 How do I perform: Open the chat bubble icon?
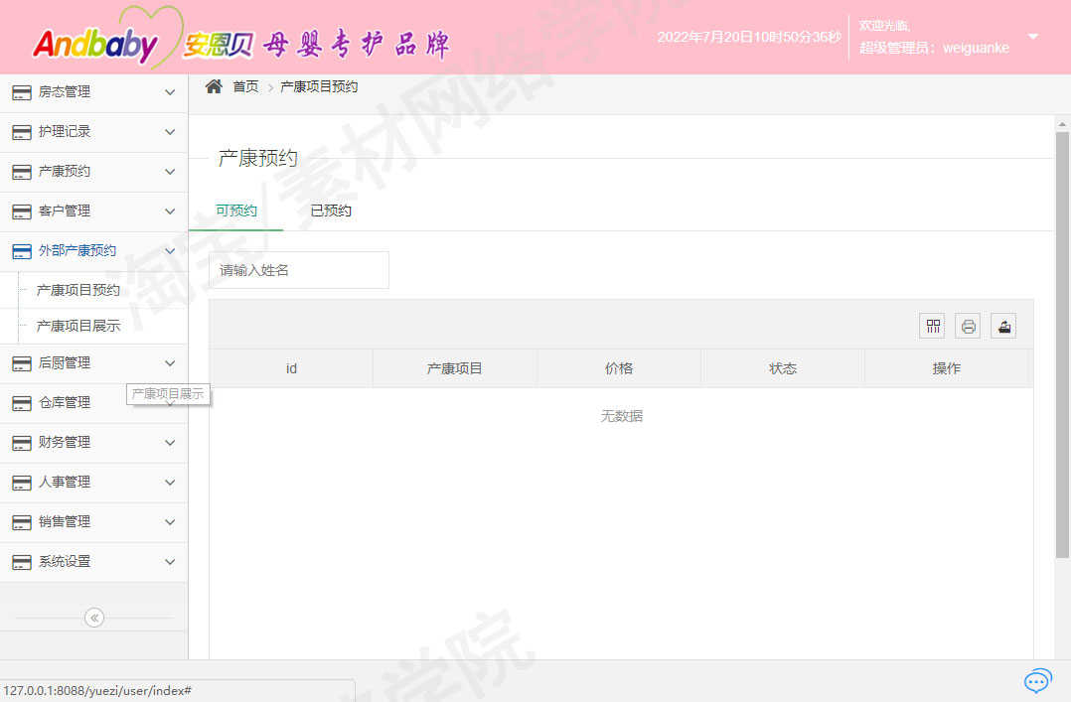click(x=1037, y=681)
